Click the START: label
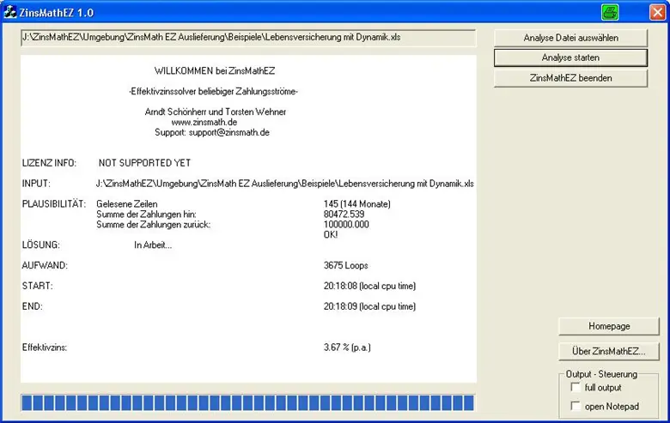This screenshot has width=670, height=423. coord(38,286)
